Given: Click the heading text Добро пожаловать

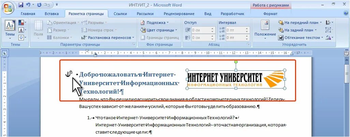Looking at the screenshot, I should click(x=108, y=74).
